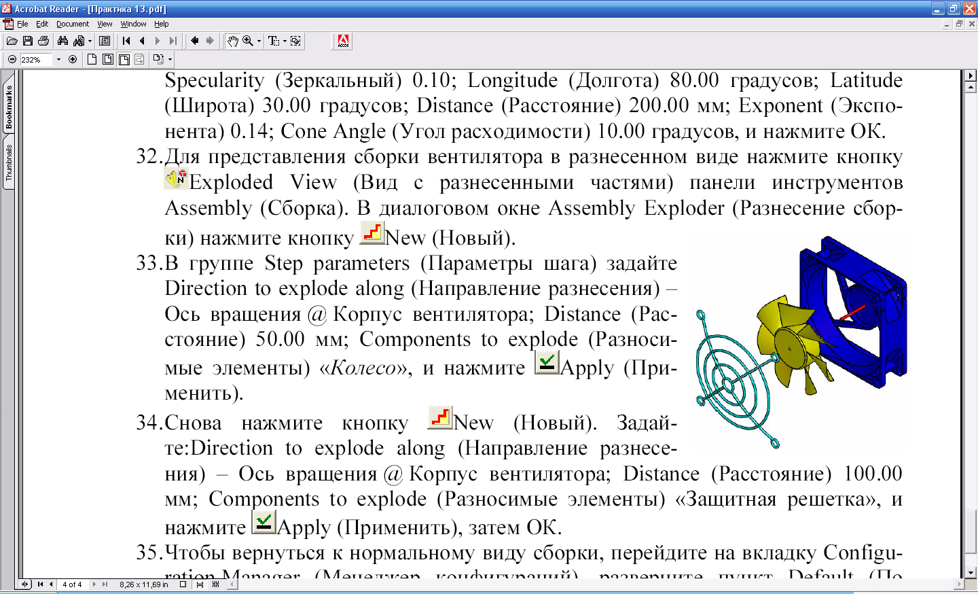Open the View menu
Image resolution: width=978 pixels, height=594 pixels.
[105, 24]
